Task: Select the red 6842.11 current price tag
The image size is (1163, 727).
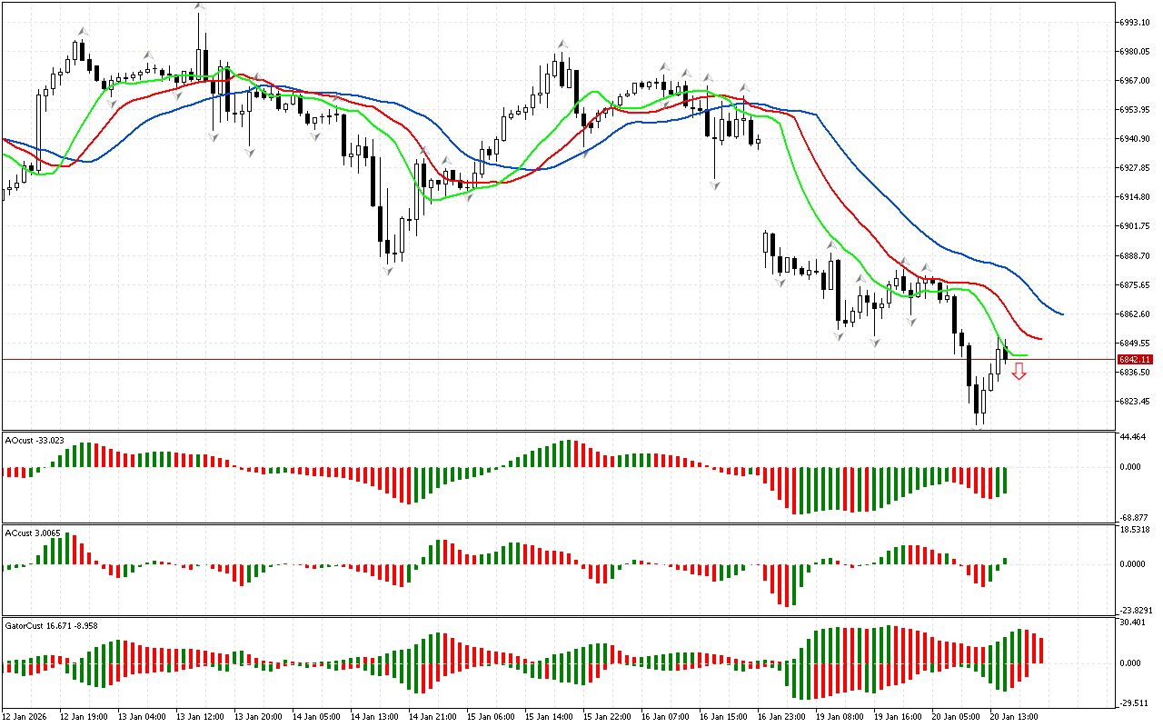Action: [1133, 360]
